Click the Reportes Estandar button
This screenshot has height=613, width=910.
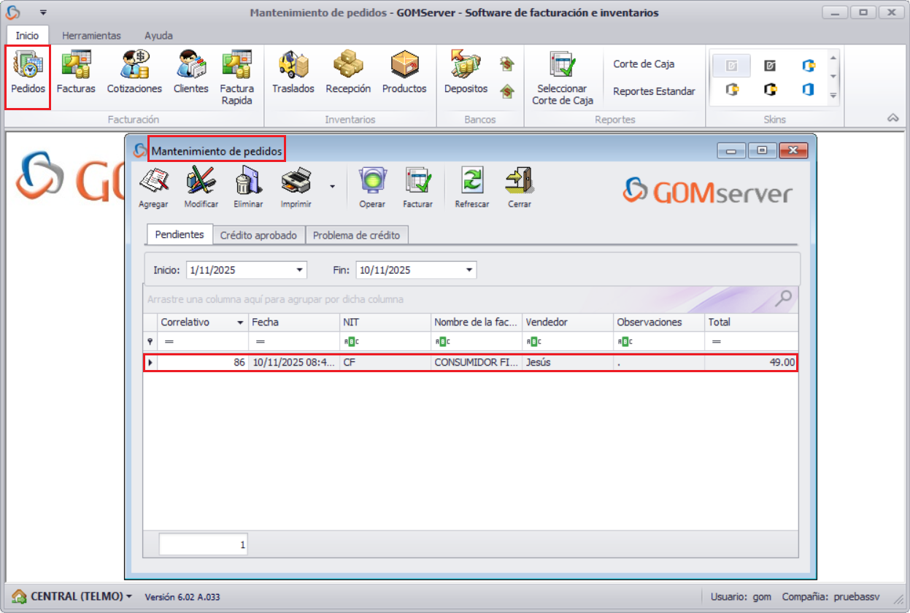(x=654, y=91)
